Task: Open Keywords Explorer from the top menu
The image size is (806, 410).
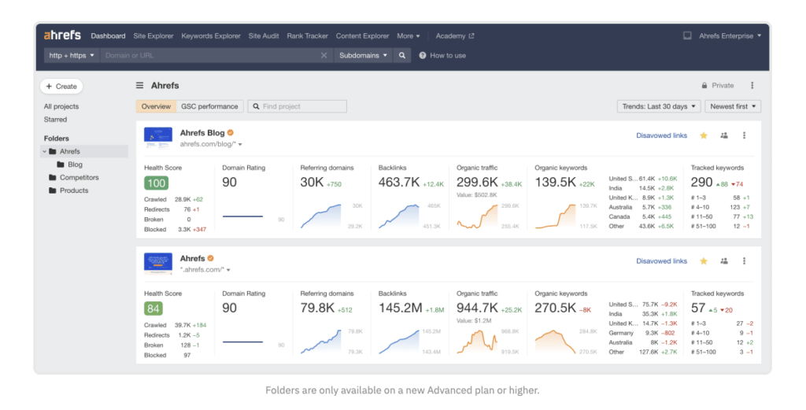Action: 211,36
